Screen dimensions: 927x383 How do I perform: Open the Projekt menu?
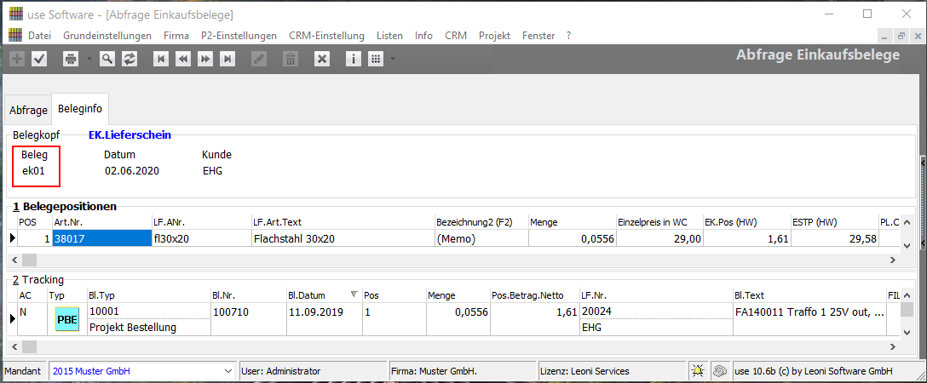[x=495, y=36]
